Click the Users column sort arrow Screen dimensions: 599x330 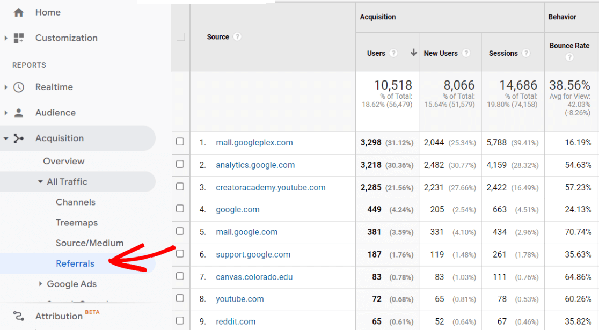pos(413,53)
